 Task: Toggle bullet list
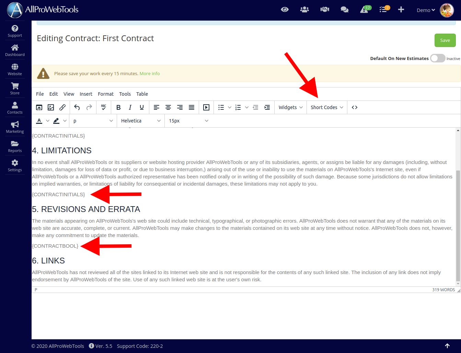pyautogui.click(x=221, y=107)
